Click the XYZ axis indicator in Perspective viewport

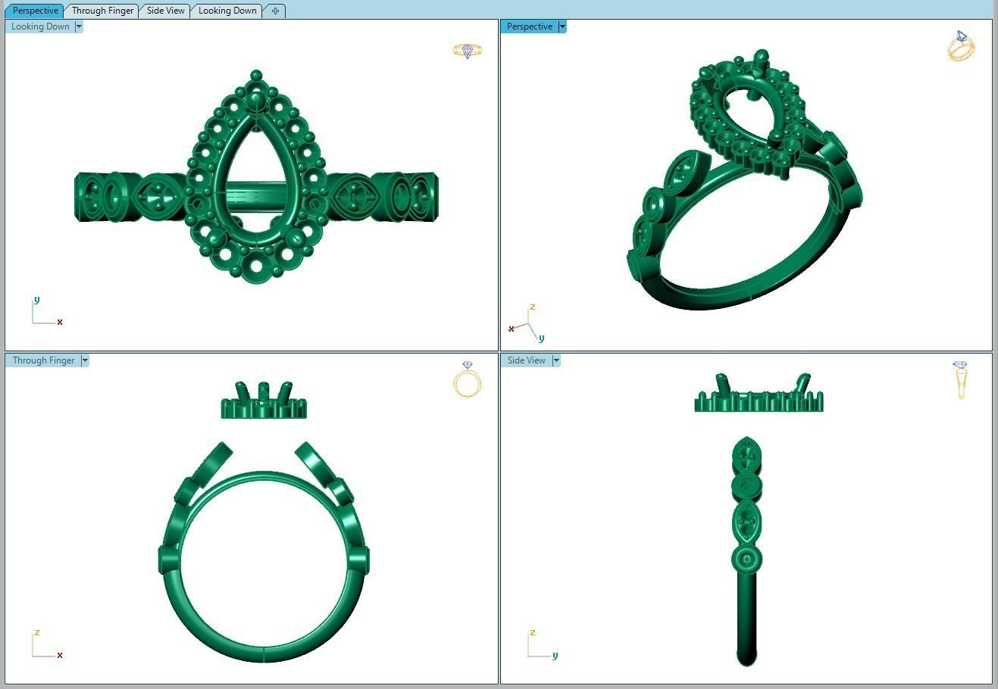pyautogui.click(x=527, y=325)
